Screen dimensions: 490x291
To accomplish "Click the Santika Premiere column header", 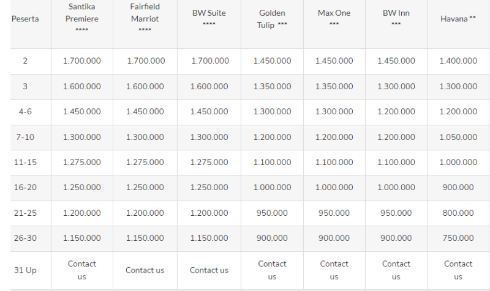I will coord(82,18).
